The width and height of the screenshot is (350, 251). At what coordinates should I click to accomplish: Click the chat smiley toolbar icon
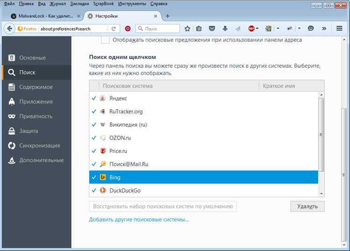pos(311,28)
